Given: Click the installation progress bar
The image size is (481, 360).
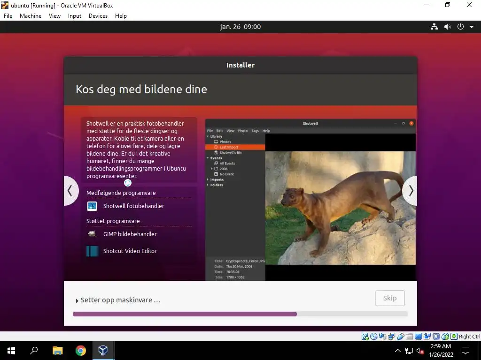Looking at the screenshot, I should pos(240,314).
